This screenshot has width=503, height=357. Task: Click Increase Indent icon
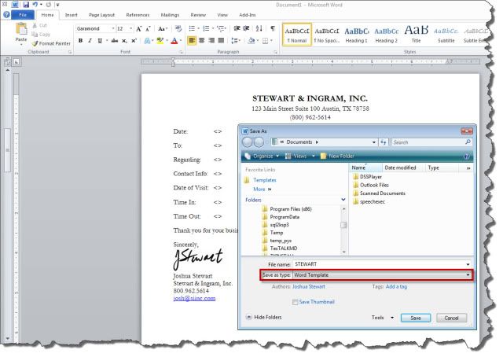pos(247,28)
